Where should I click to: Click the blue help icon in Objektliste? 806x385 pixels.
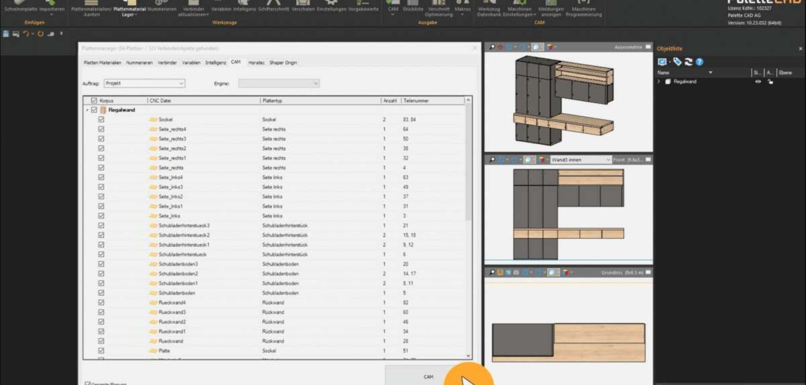click(x=699, y=62)
